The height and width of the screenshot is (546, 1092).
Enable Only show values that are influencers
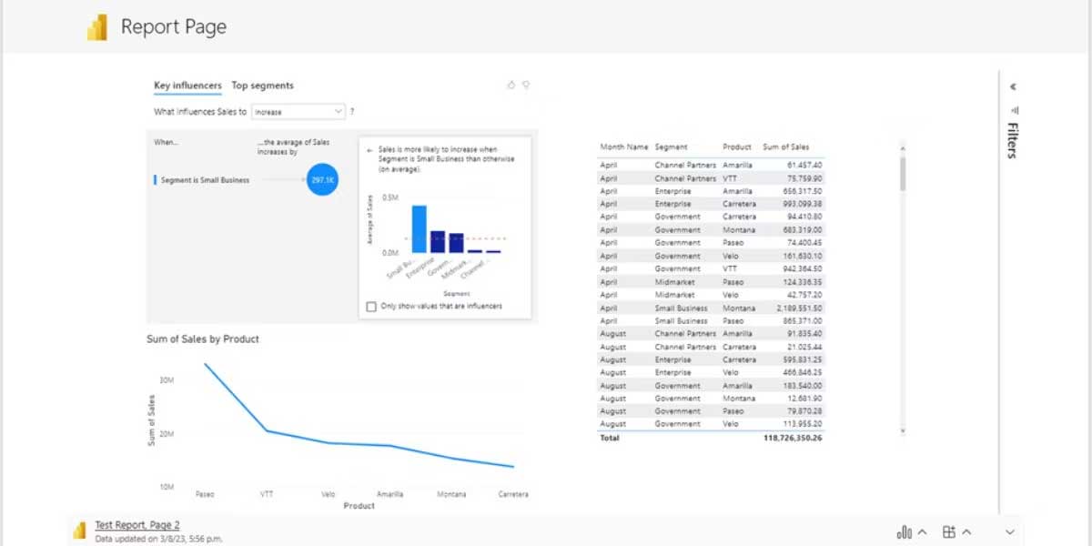pos(370,307)
